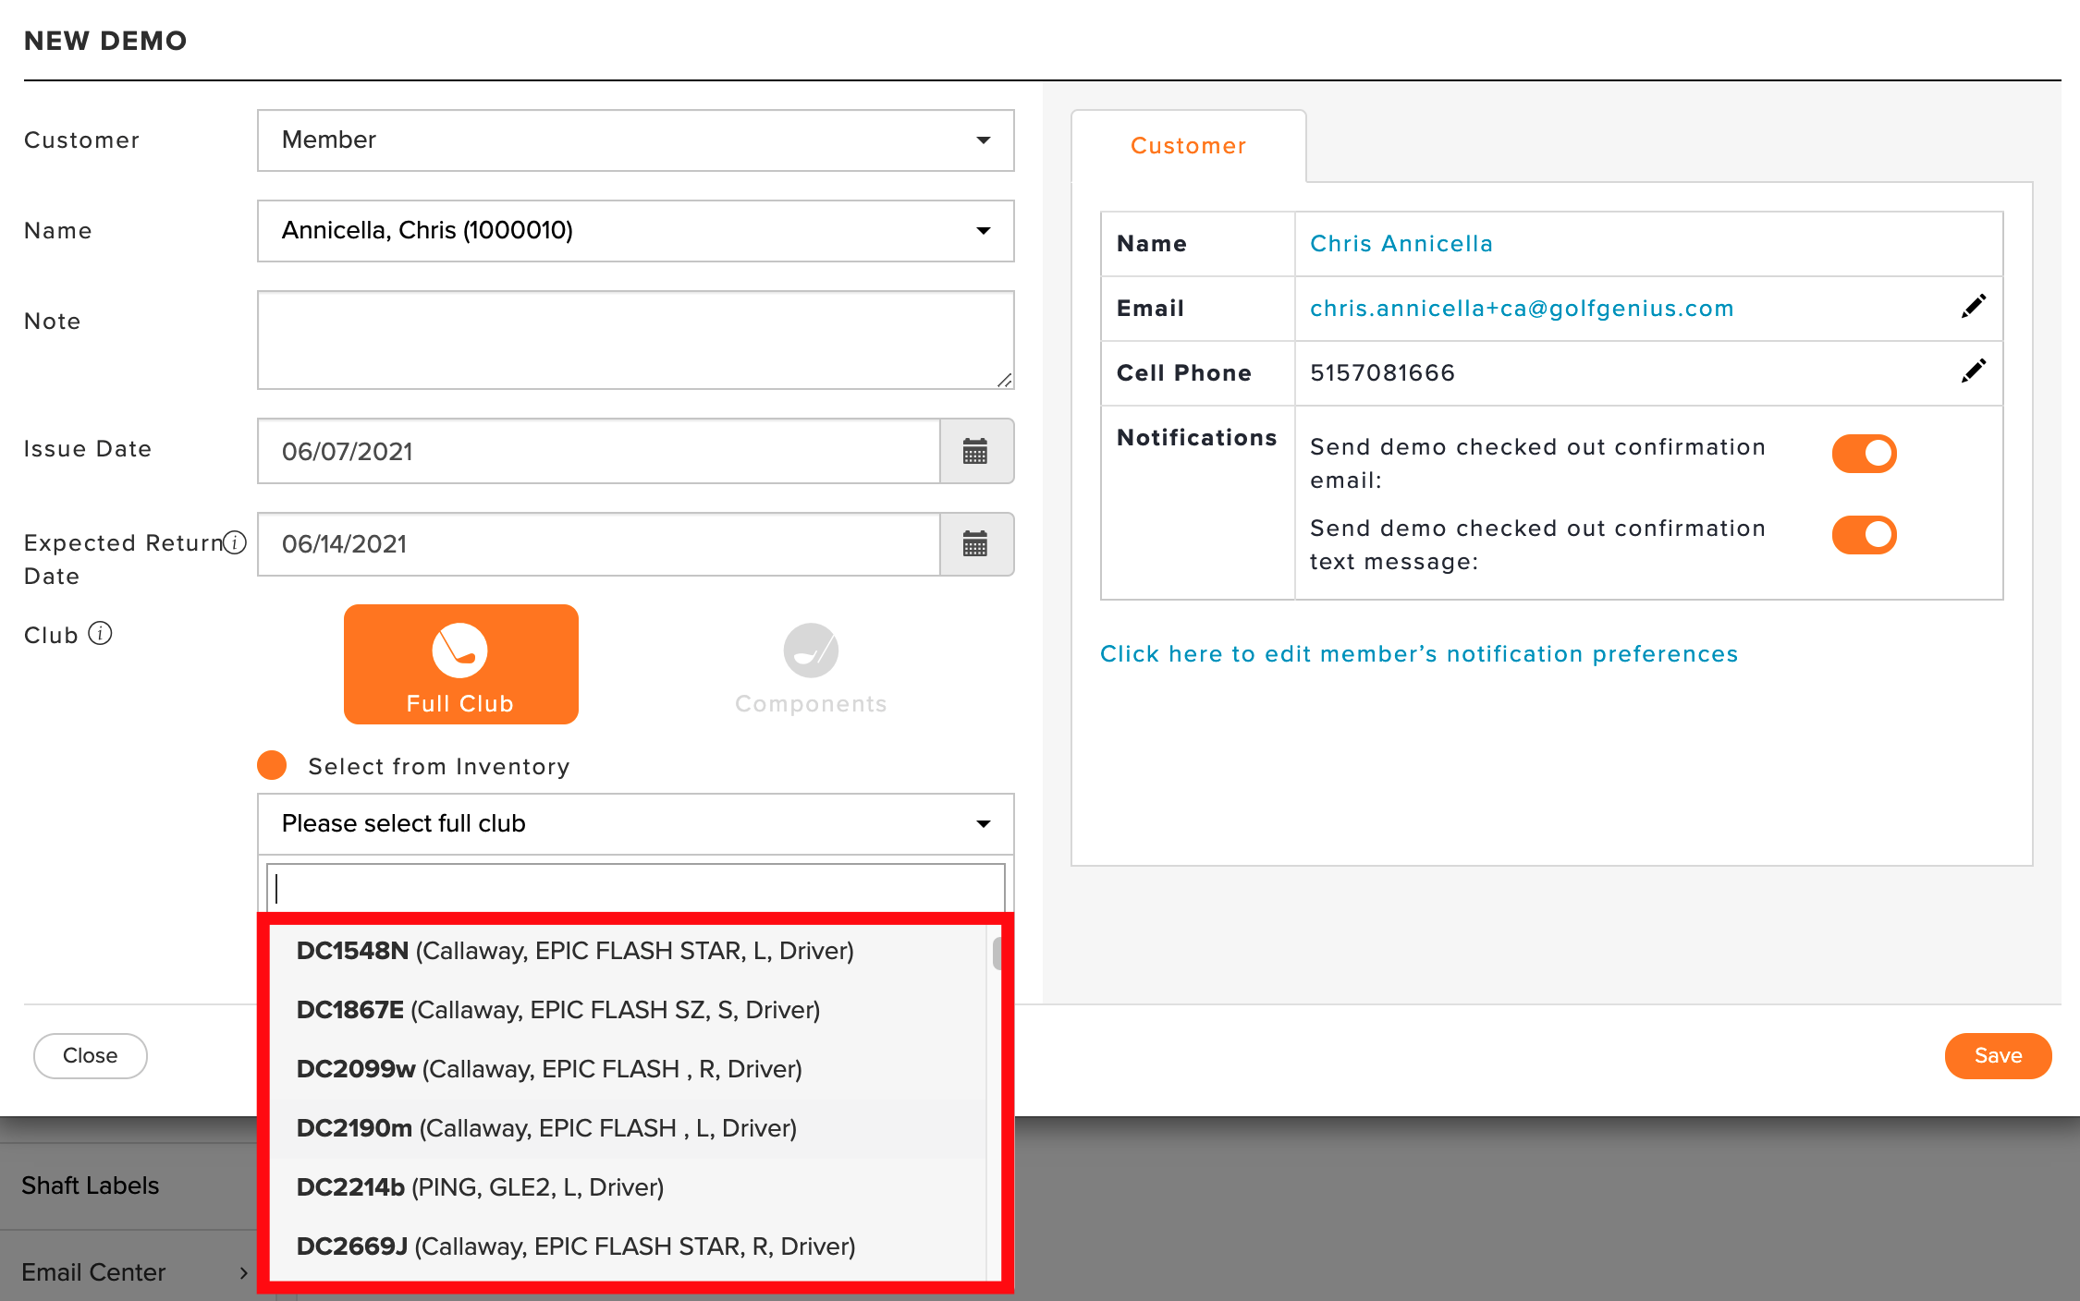The image size is (2080, 1301).
Task: Click the Close button
Action: pos(90,1055)
